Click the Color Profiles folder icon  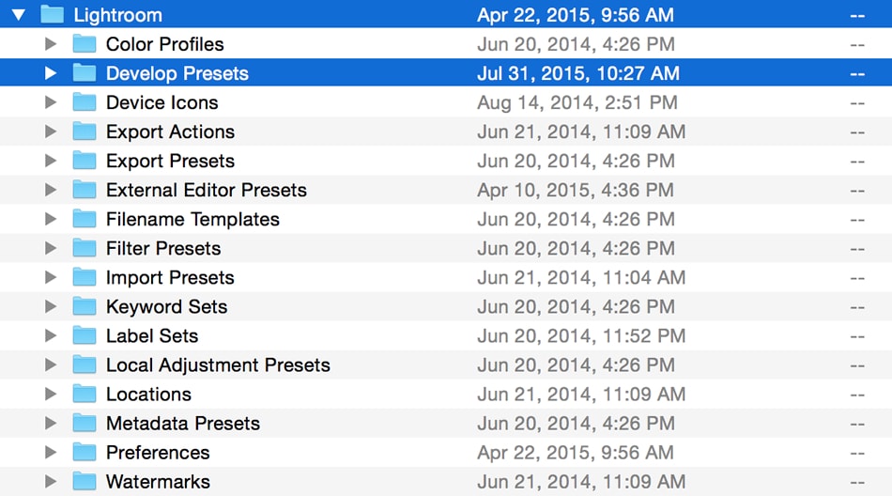85,43
